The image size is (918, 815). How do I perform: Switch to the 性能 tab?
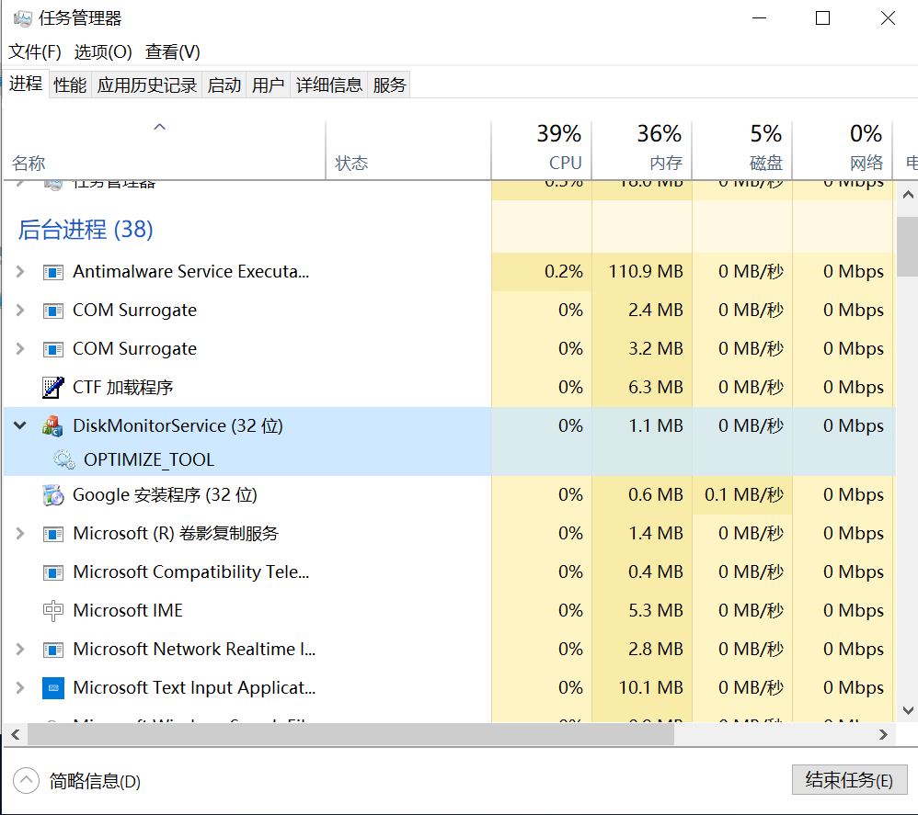click(x=70, y=85)
